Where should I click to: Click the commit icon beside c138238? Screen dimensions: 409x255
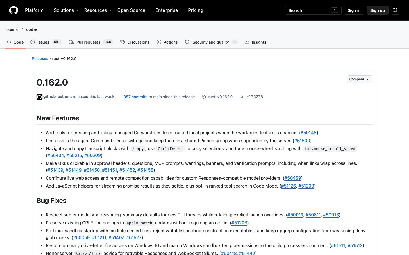(x=242, y=97)
